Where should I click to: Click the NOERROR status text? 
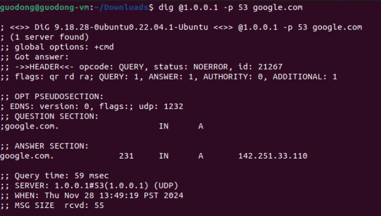point(210,67)
